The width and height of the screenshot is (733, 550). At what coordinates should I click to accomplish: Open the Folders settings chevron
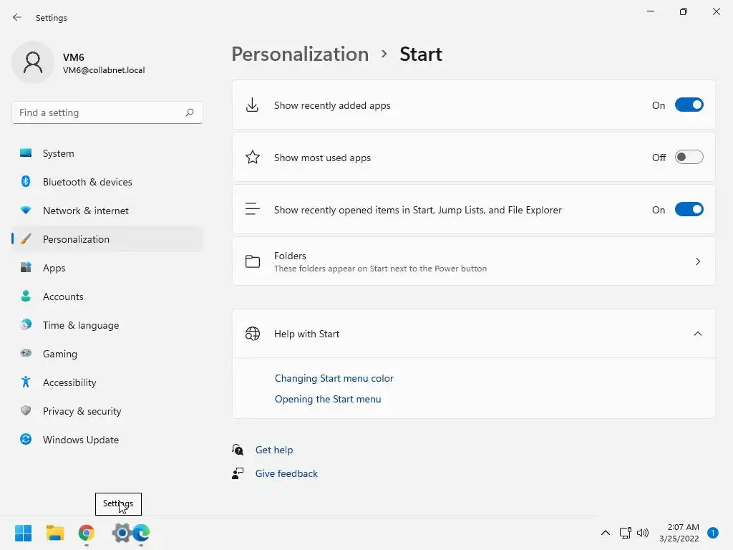[x=698, y=261]
